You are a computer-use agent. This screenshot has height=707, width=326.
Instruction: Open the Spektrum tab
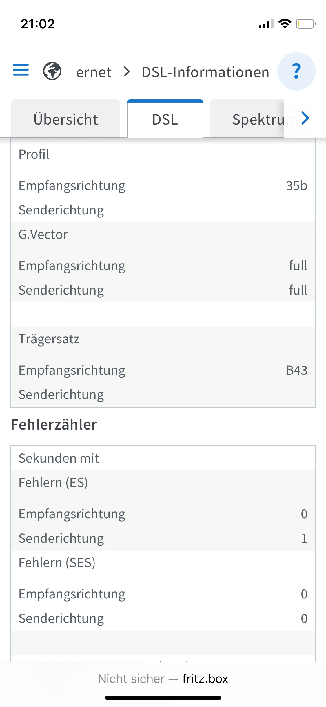pos(258,119)
